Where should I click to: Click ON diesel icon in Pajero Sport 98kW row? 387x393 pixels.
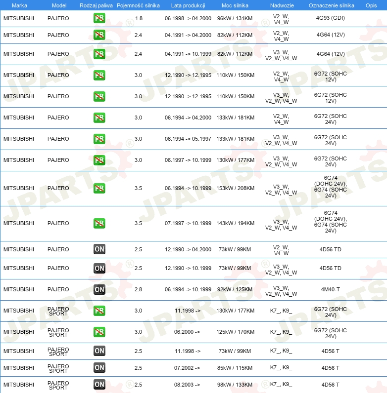click(x=99, y=385)
